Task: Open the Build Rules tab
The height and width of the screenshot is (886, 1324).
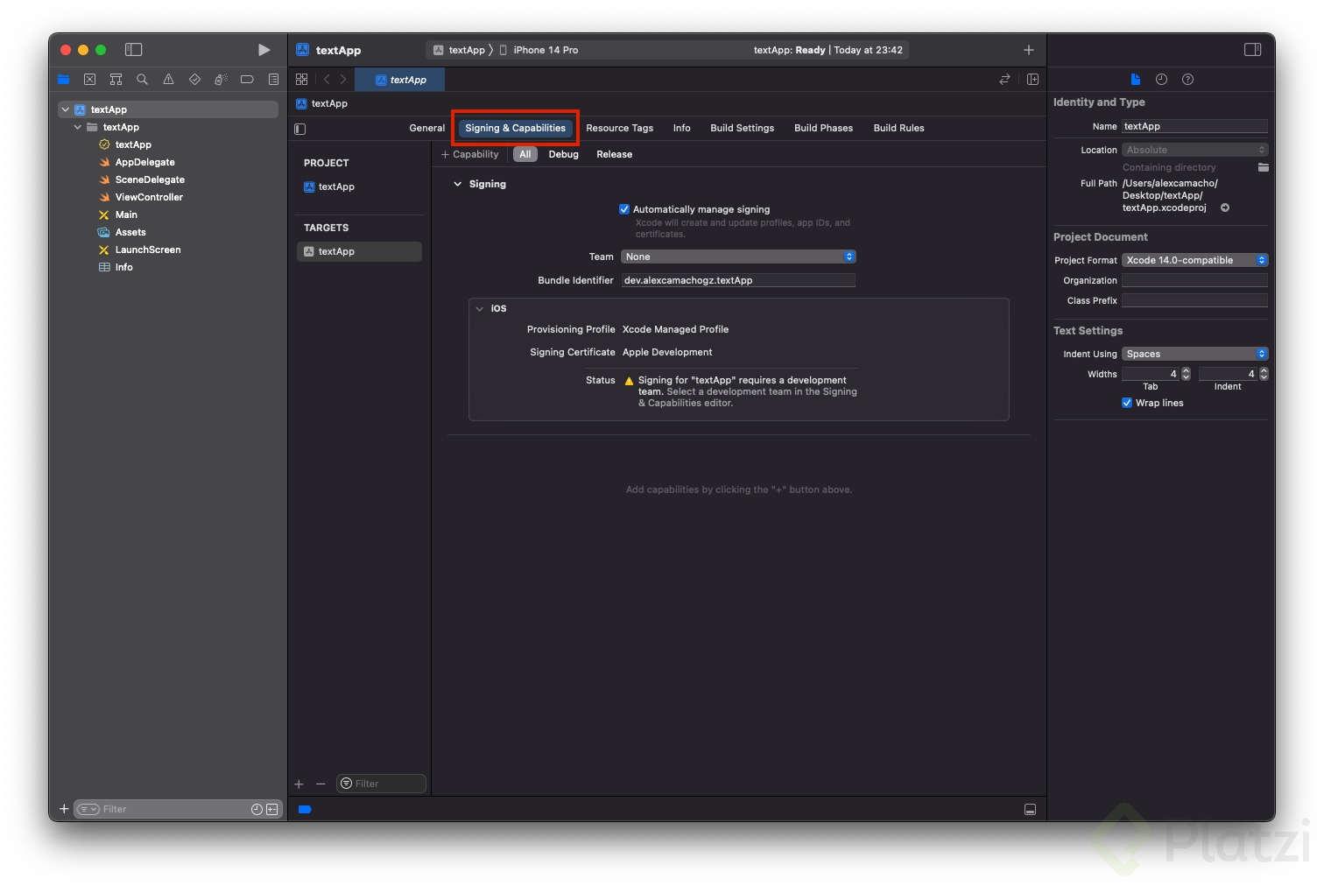Action: [x=899, y=128]
